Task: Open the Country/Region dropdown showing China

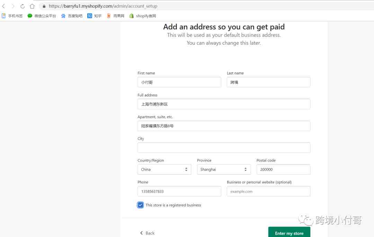Action: (x=164, y=169)
